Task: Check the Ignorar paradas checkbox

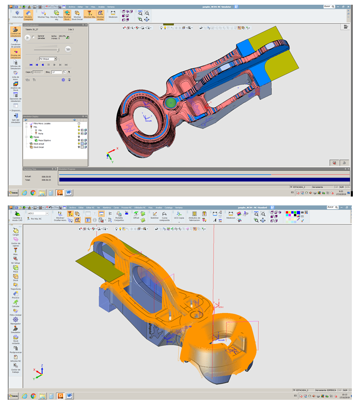Action: [x=33, y=37]
